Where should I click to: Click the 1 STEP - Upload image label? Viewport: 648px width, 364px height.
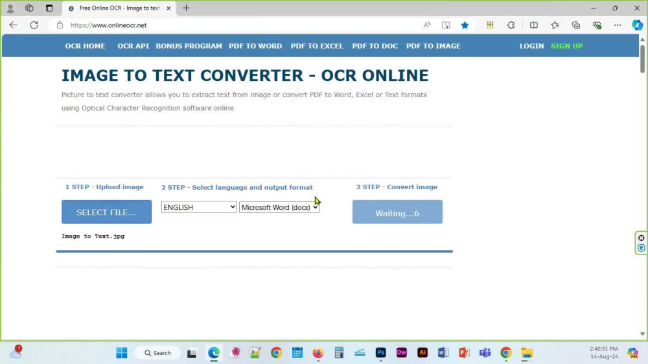tap(104, 187)
